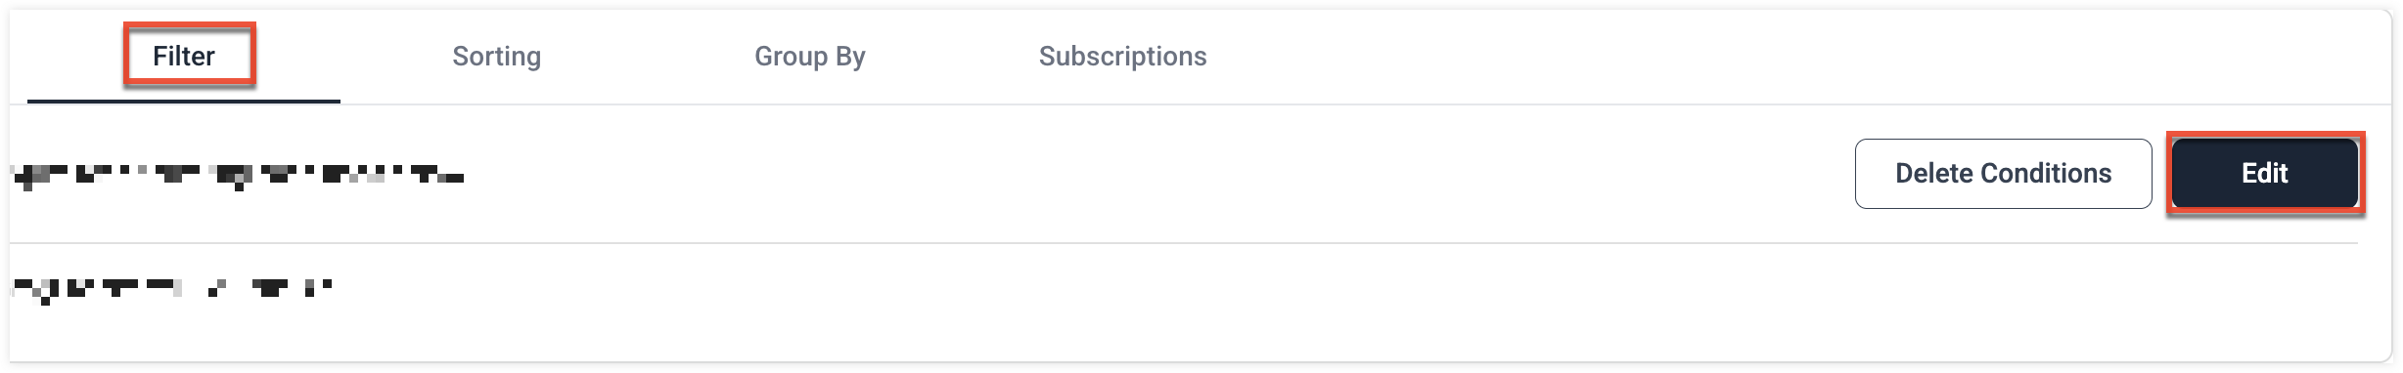The image size is (2403, 373).
Task: Click the Sorting label in tab bar
Action: (x=496, y=57)
